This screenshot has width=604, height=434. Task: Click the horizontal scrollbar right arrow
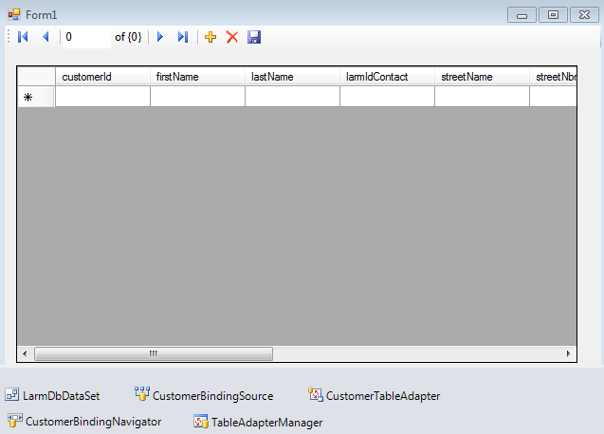[569, 353]
